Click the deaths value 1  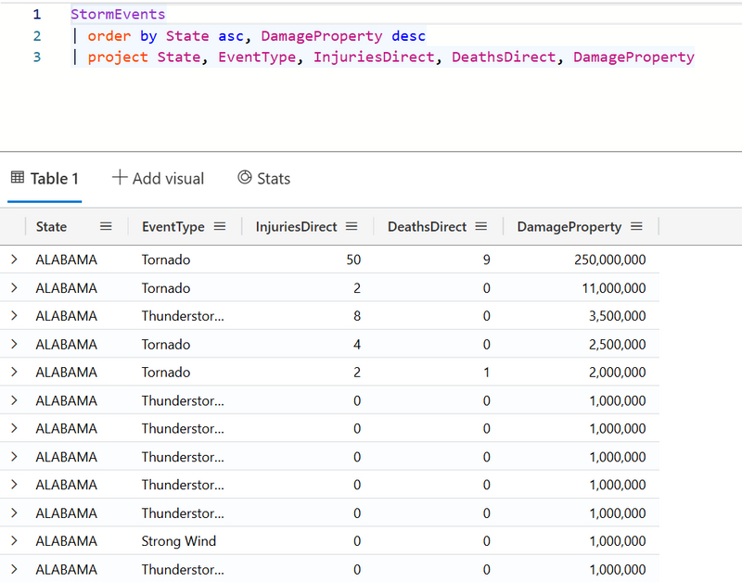click(486, 372)
